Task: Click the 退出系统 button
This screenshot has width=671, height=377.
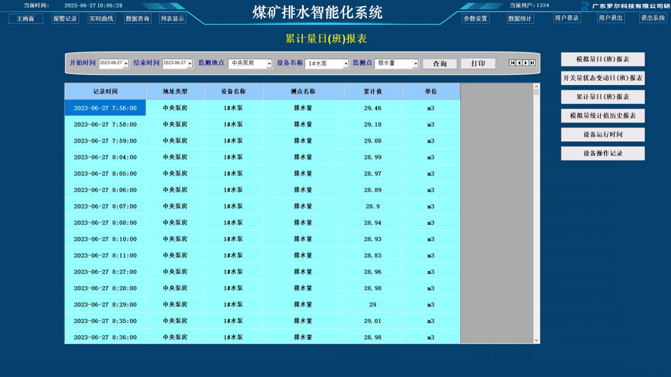Action: point(653,18)
